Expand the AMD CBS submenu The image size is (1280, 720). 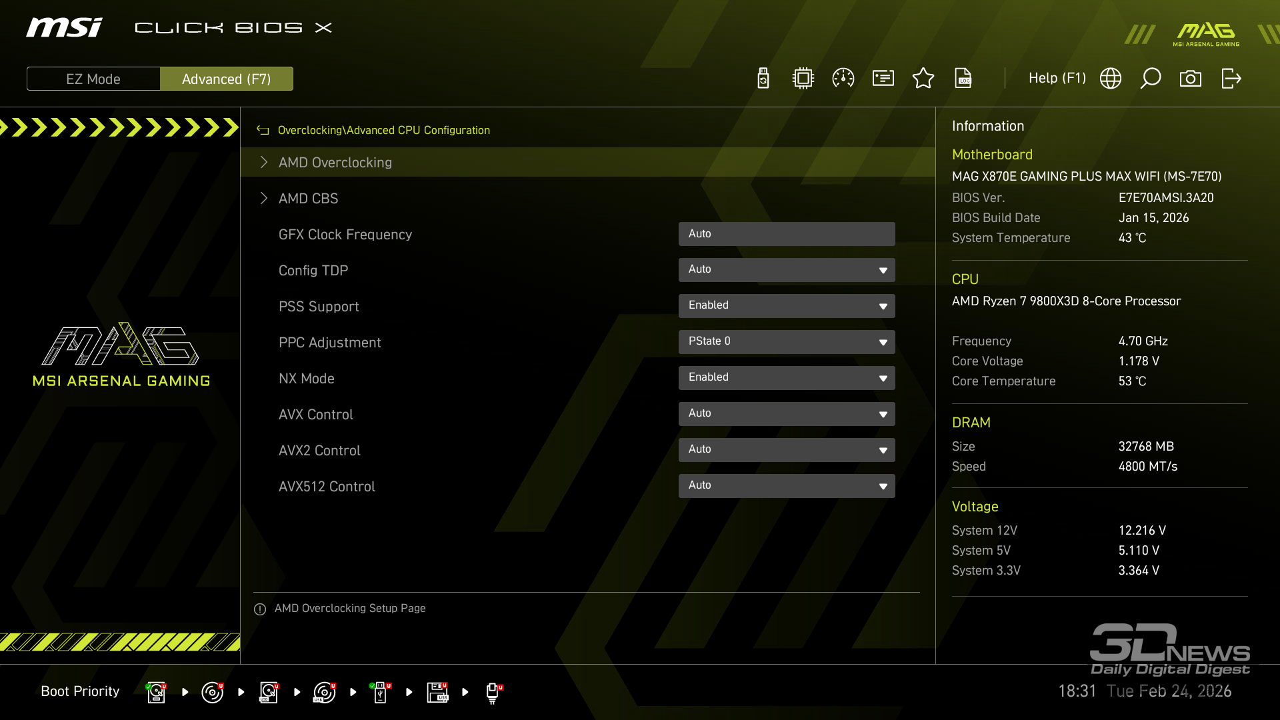click(308, 199)
